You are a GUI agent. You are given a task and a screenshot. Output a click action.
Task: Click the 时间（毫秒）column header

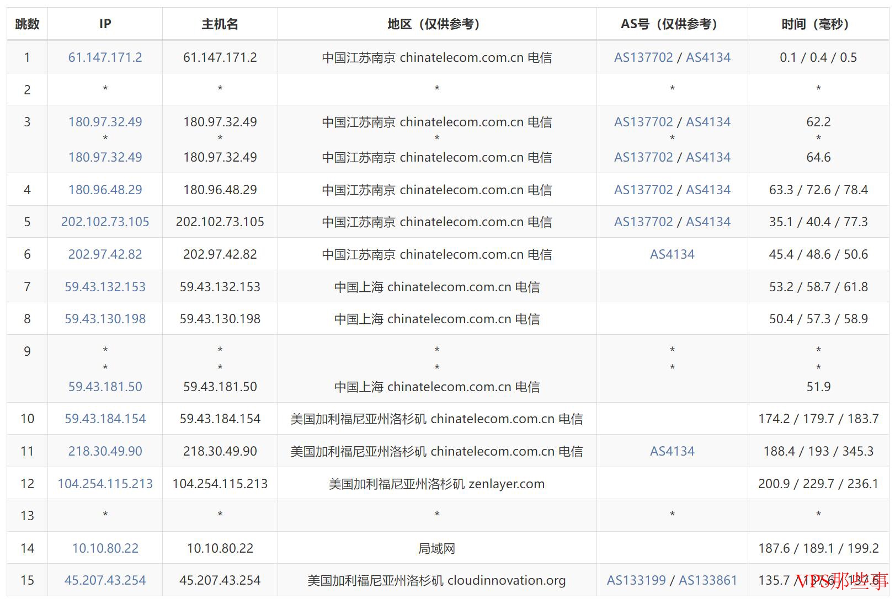[x=818, y=24]
